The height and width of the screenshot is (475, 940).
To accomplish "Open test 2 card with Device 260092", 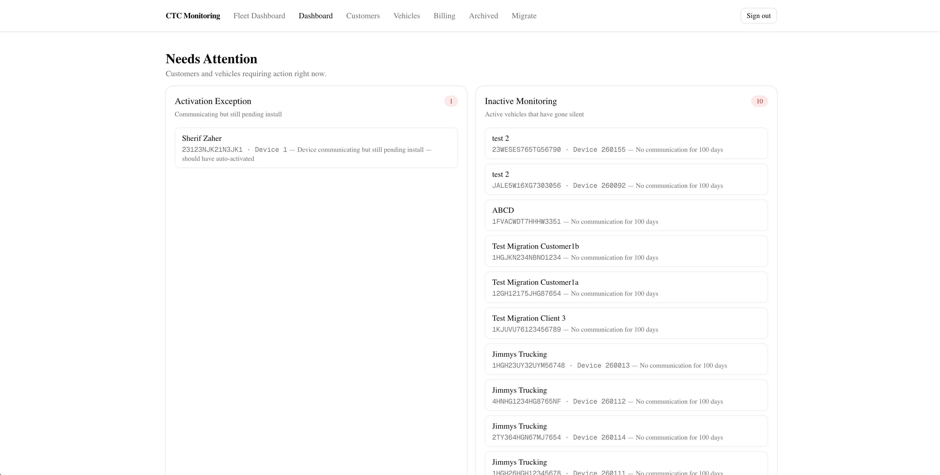I will (626, 179).
